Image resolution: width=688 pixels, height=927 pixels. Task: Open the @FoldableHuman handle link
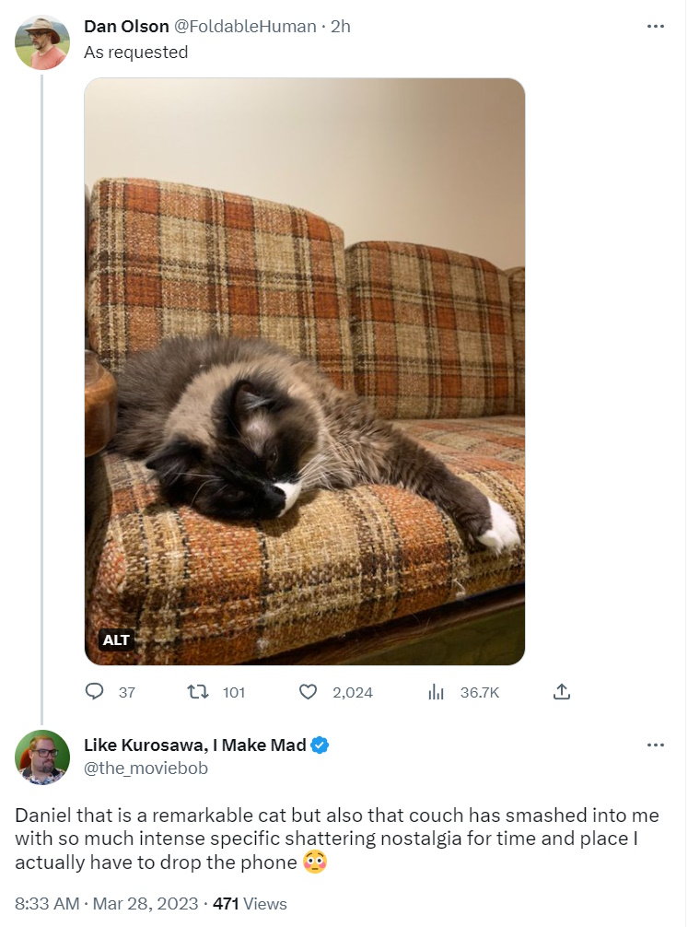coord(247,27)
